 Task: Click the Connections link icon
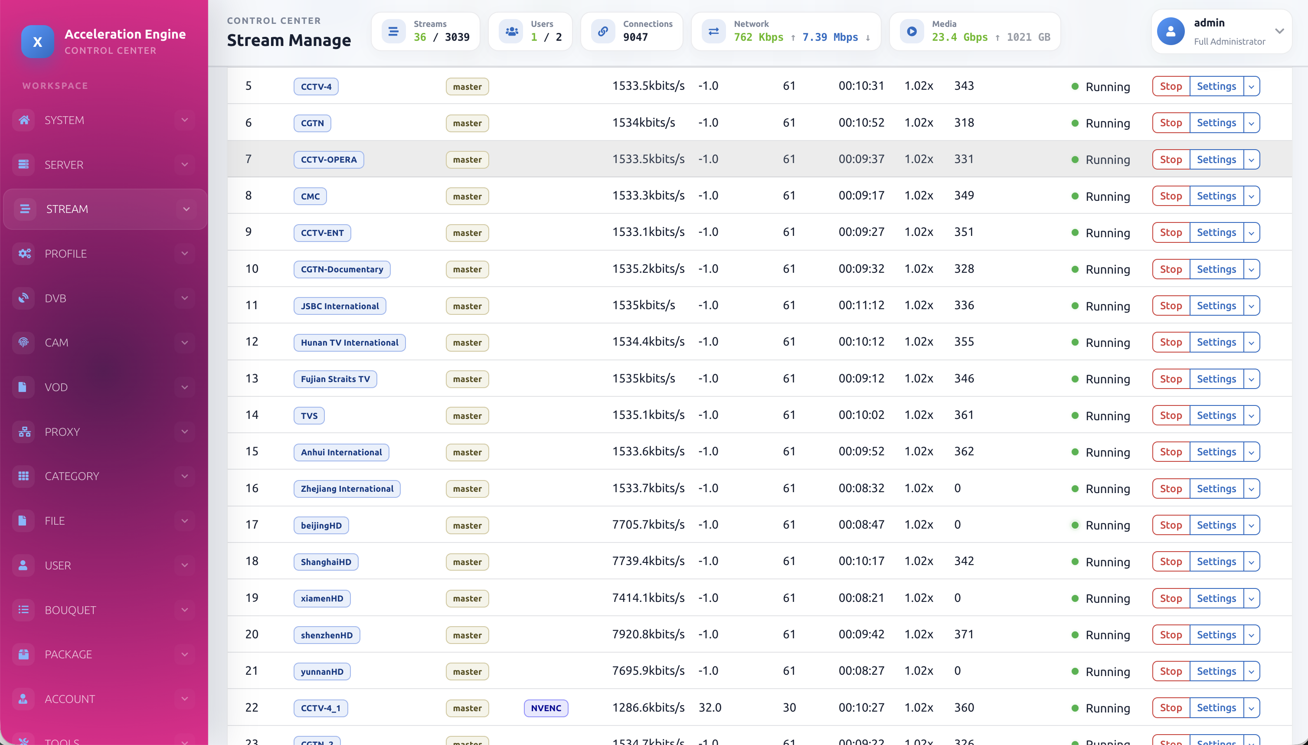coord(603,31)
